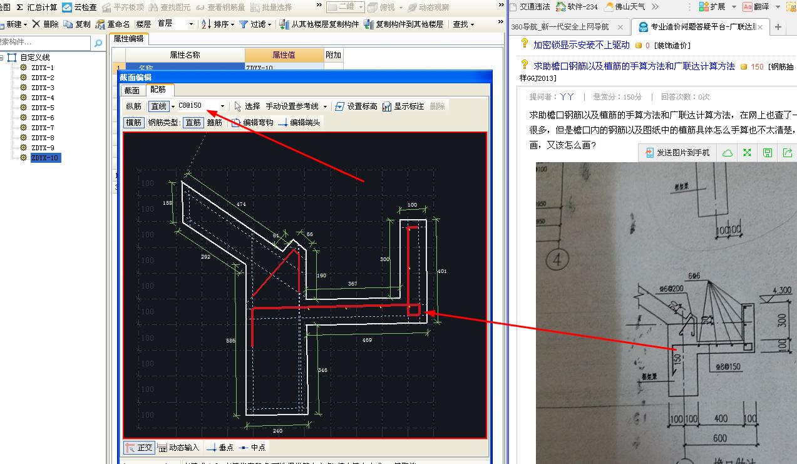This screenshot has height=464, width=797.
Task: Open a new browser tab with plus
Action: point(778,27)
